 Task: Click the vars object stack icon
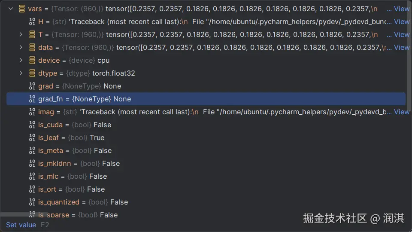21,9
